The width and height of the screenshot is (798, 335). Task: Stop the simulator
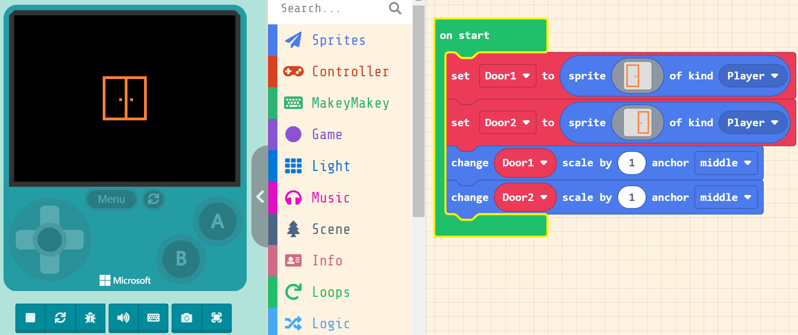30,318
